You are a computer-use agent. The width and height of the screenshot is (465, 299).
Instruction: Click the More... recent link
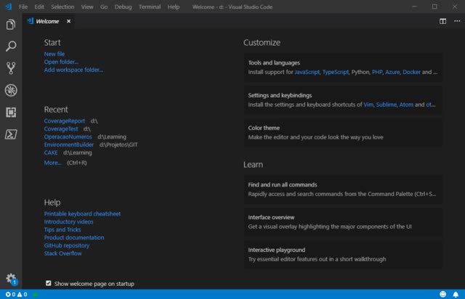click(x=52, y=163)
